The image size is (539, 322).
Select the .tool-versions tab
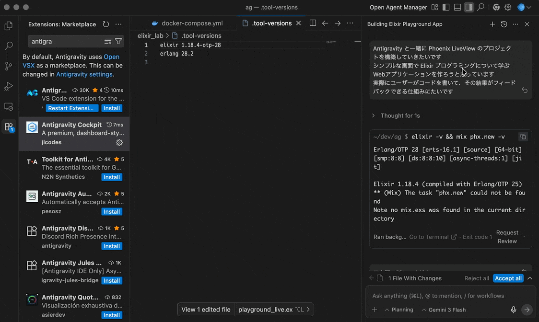click(267, 23)
